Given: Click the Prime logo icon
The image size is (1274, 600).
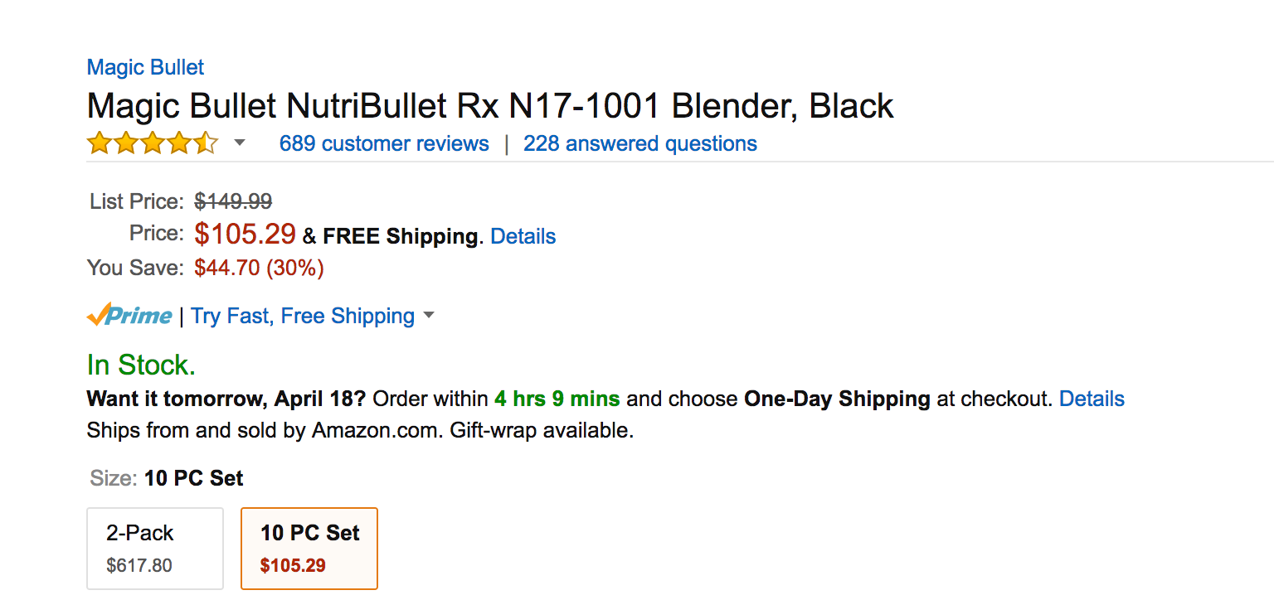Looking at the screenshot, I should pos(129,316).
